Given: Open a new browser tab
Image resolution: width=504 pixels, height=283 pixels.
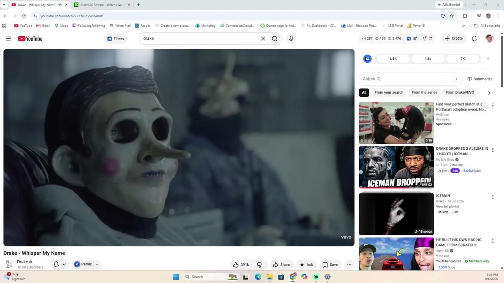Looking at the screenshot, I should click(138, 5).
